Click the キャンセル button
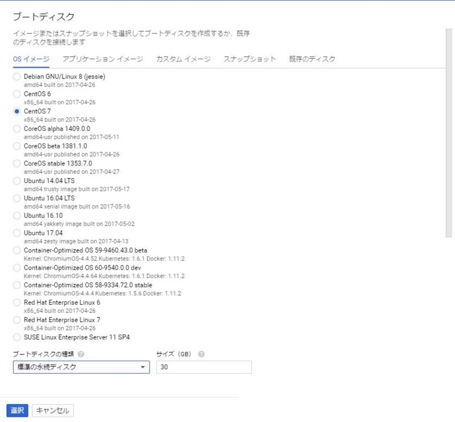Viewport: 455px width, 422px height. click(53, 411)
